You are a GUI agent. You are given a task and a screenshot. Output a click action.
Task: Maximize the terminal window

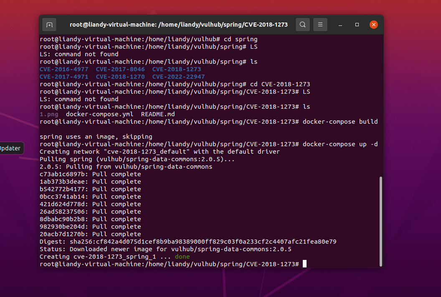[357, 25]
